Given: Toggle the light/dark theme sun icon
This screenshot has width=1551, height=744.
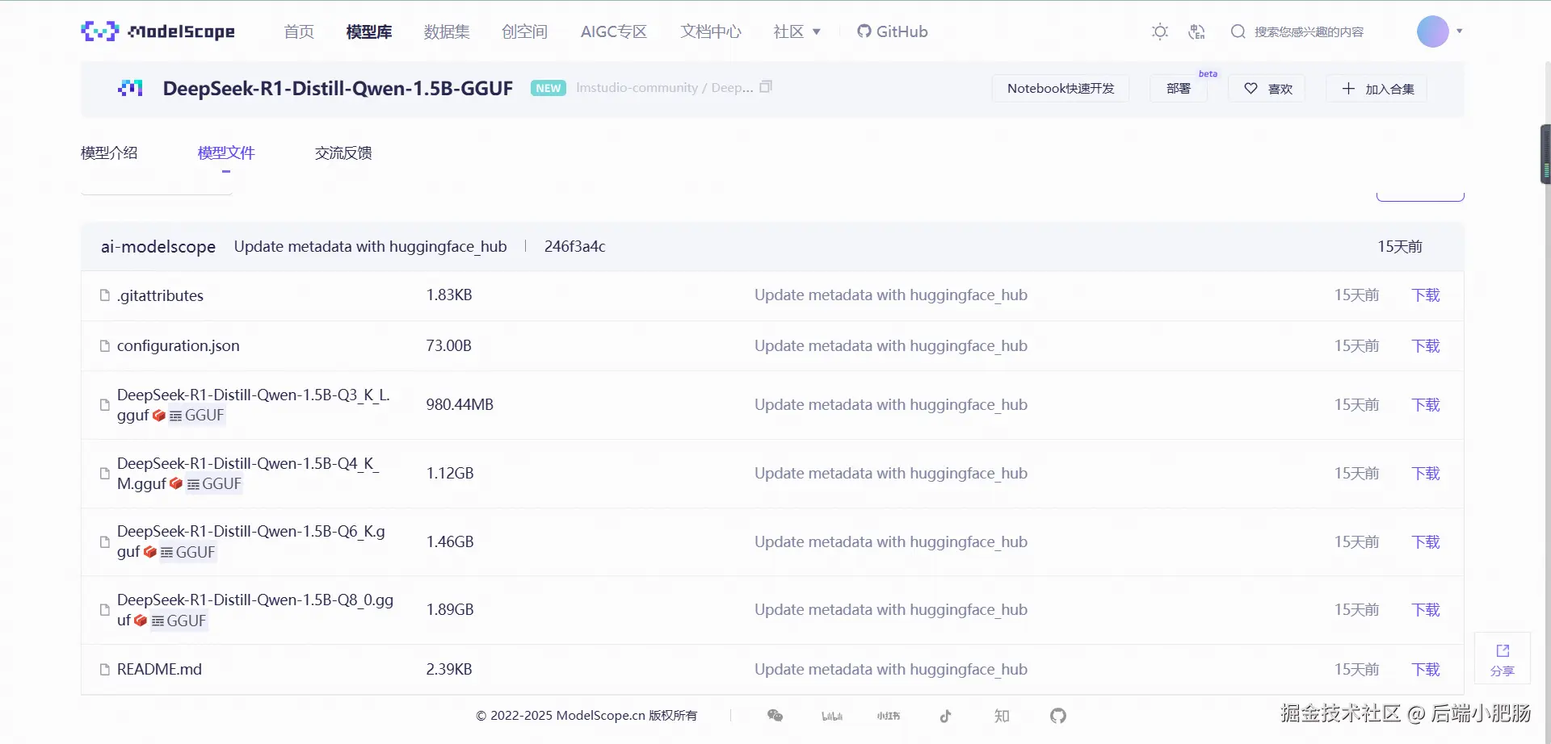Looking at the screenshot, I should tap(1160, 31).
